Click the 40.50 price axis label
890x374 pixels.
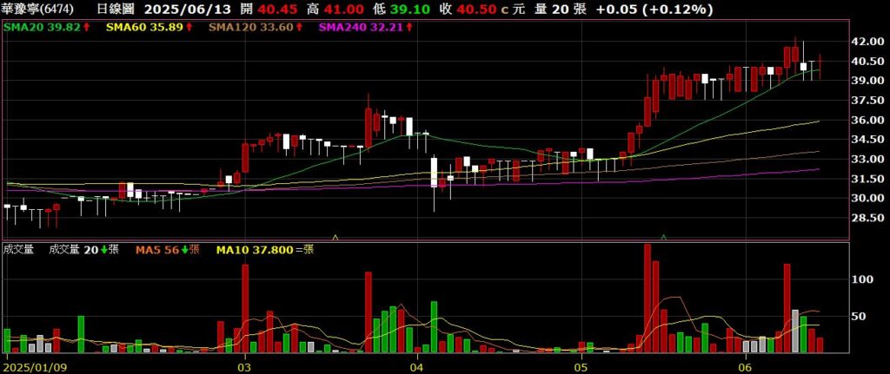point(867,62)
